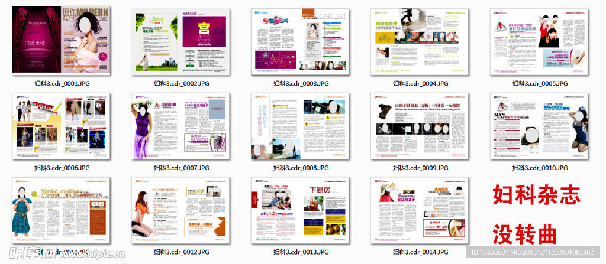Select the thumbnail of 妇科3.cdr_0010.JPG

(x=539, y=126)
